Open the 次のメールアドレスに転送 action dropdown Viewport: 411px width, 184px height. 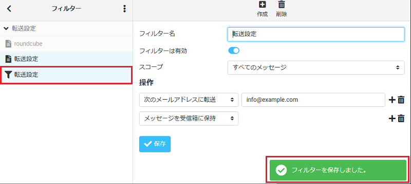coord(189,100)
